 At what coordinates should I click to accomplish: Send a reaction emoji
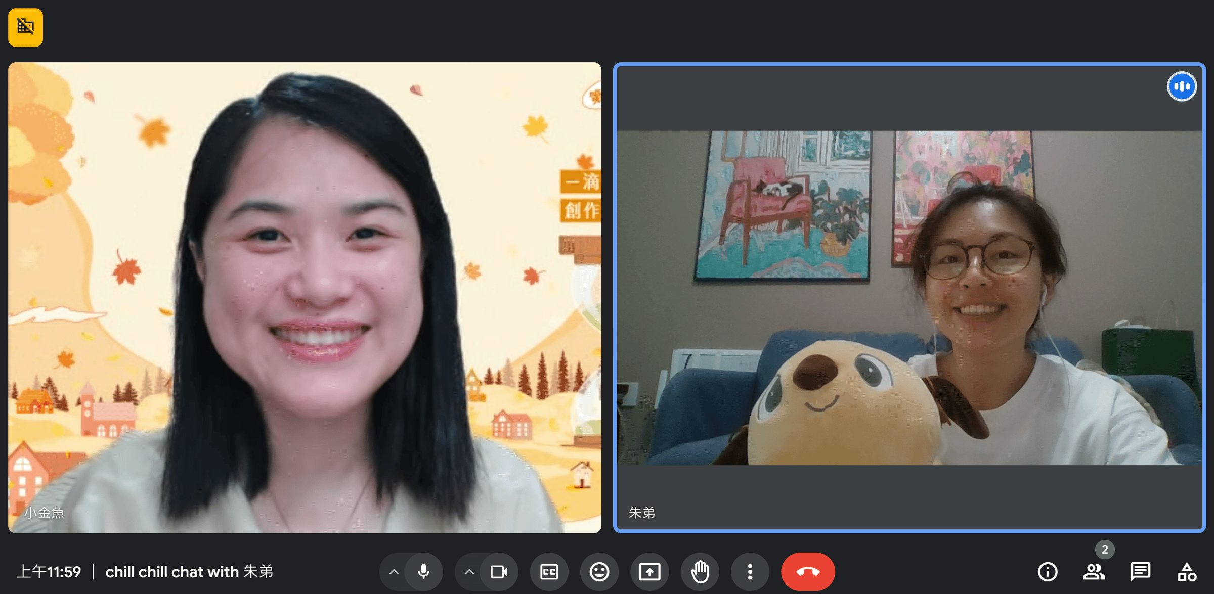point(599,572)
